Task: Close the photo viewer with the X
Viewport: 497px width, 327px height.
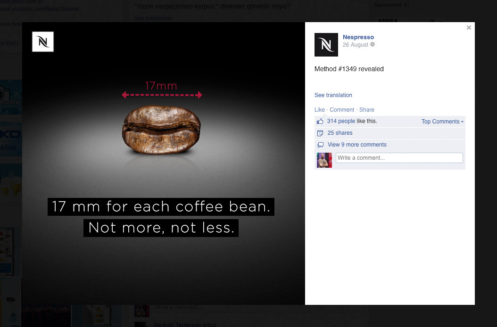Action: pos(469,28)
